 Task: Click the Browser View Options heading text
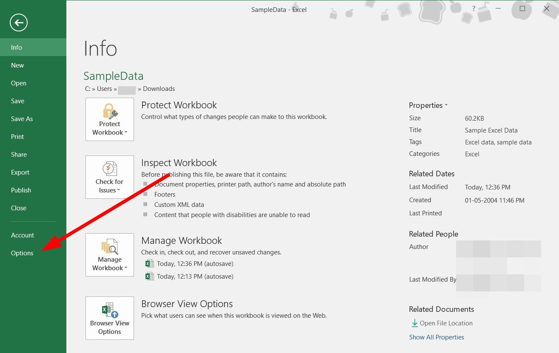click(187, 304)
